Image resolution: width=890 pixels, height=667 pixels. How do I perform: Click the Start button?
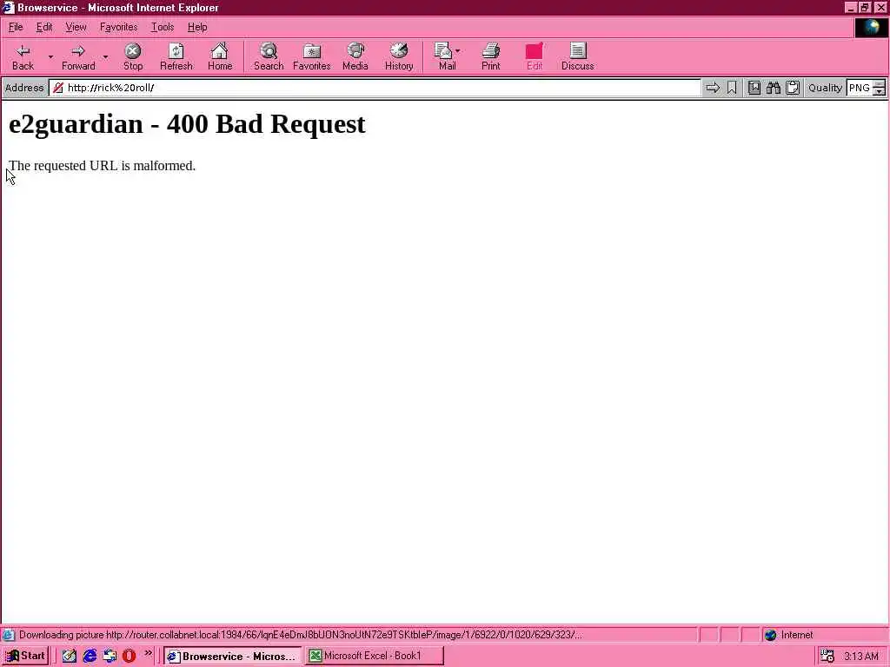pyautogui.click(x=25, y=657)
